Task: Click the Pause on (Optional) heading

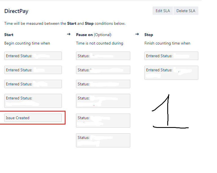Action: 94,35
